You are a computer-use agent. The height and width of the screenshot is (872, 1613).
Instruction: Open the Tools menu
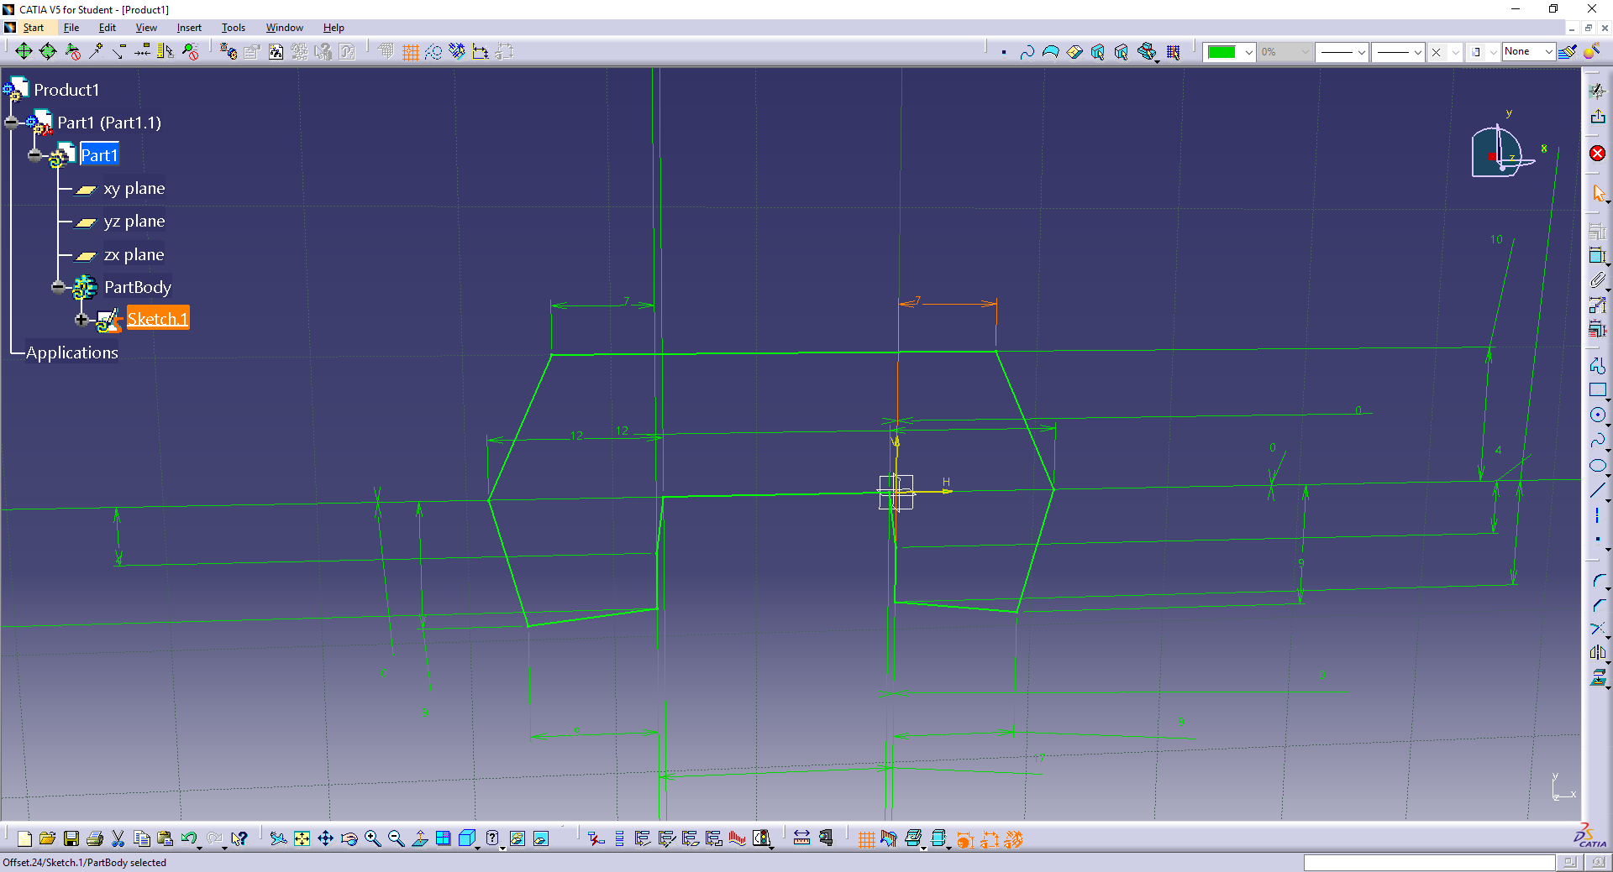click(x=234, y=28)
